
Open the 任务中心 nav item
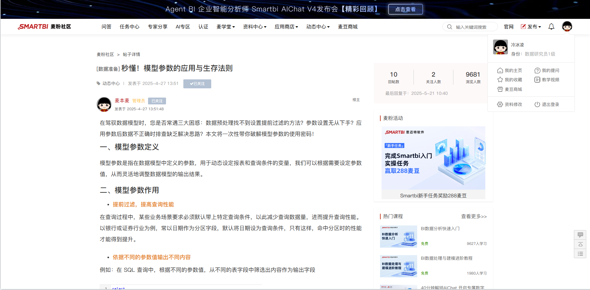click(129, 27)
